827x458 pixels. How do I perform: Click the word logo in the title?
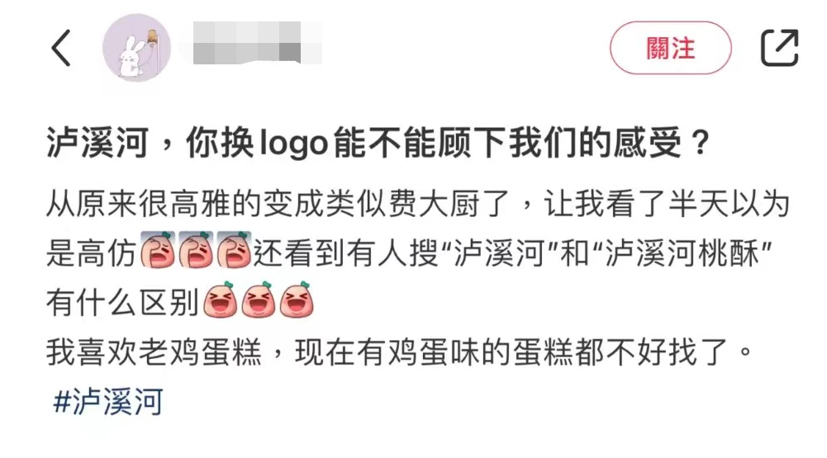point(295,144)
